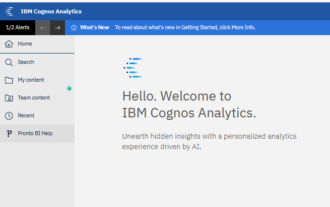Open Search from the sidebar
Viewport: 330px width, 207px height.
(x=37, y=62)
